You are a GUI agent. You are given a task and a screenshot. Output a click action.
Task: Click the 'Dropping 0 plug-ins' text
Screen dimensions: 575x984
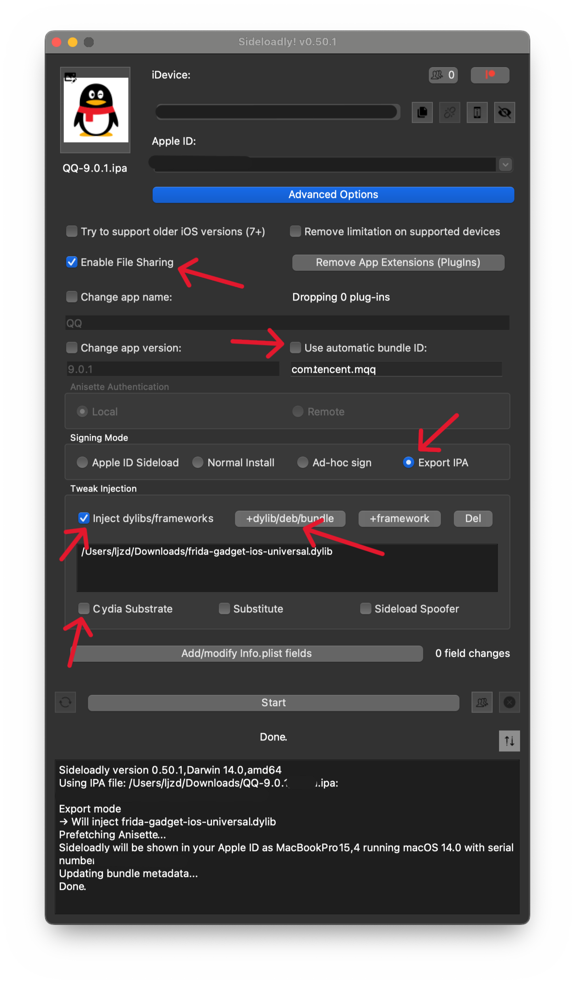341,297
